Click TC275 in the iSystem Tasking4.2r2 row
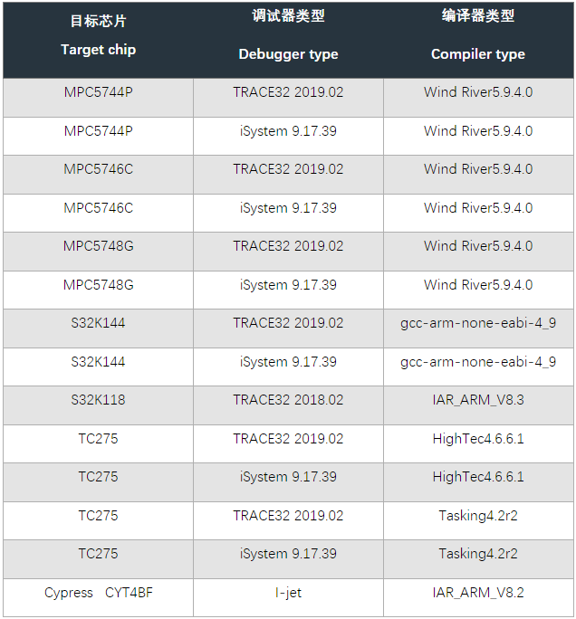 (98, 554)
